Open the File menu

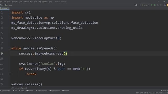tap(1, 2)
